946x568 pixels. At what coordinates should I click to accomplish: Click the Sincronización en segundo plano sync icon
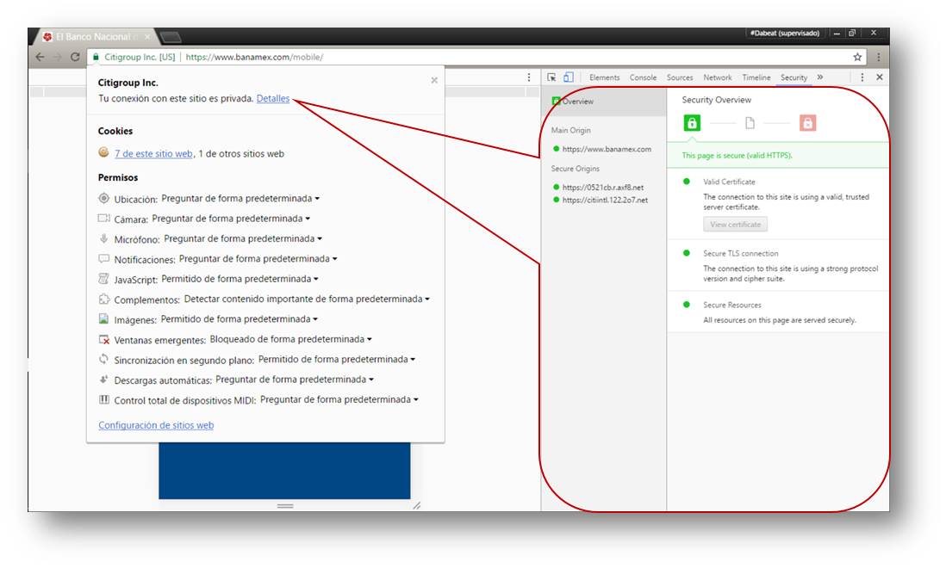[103, 359]
